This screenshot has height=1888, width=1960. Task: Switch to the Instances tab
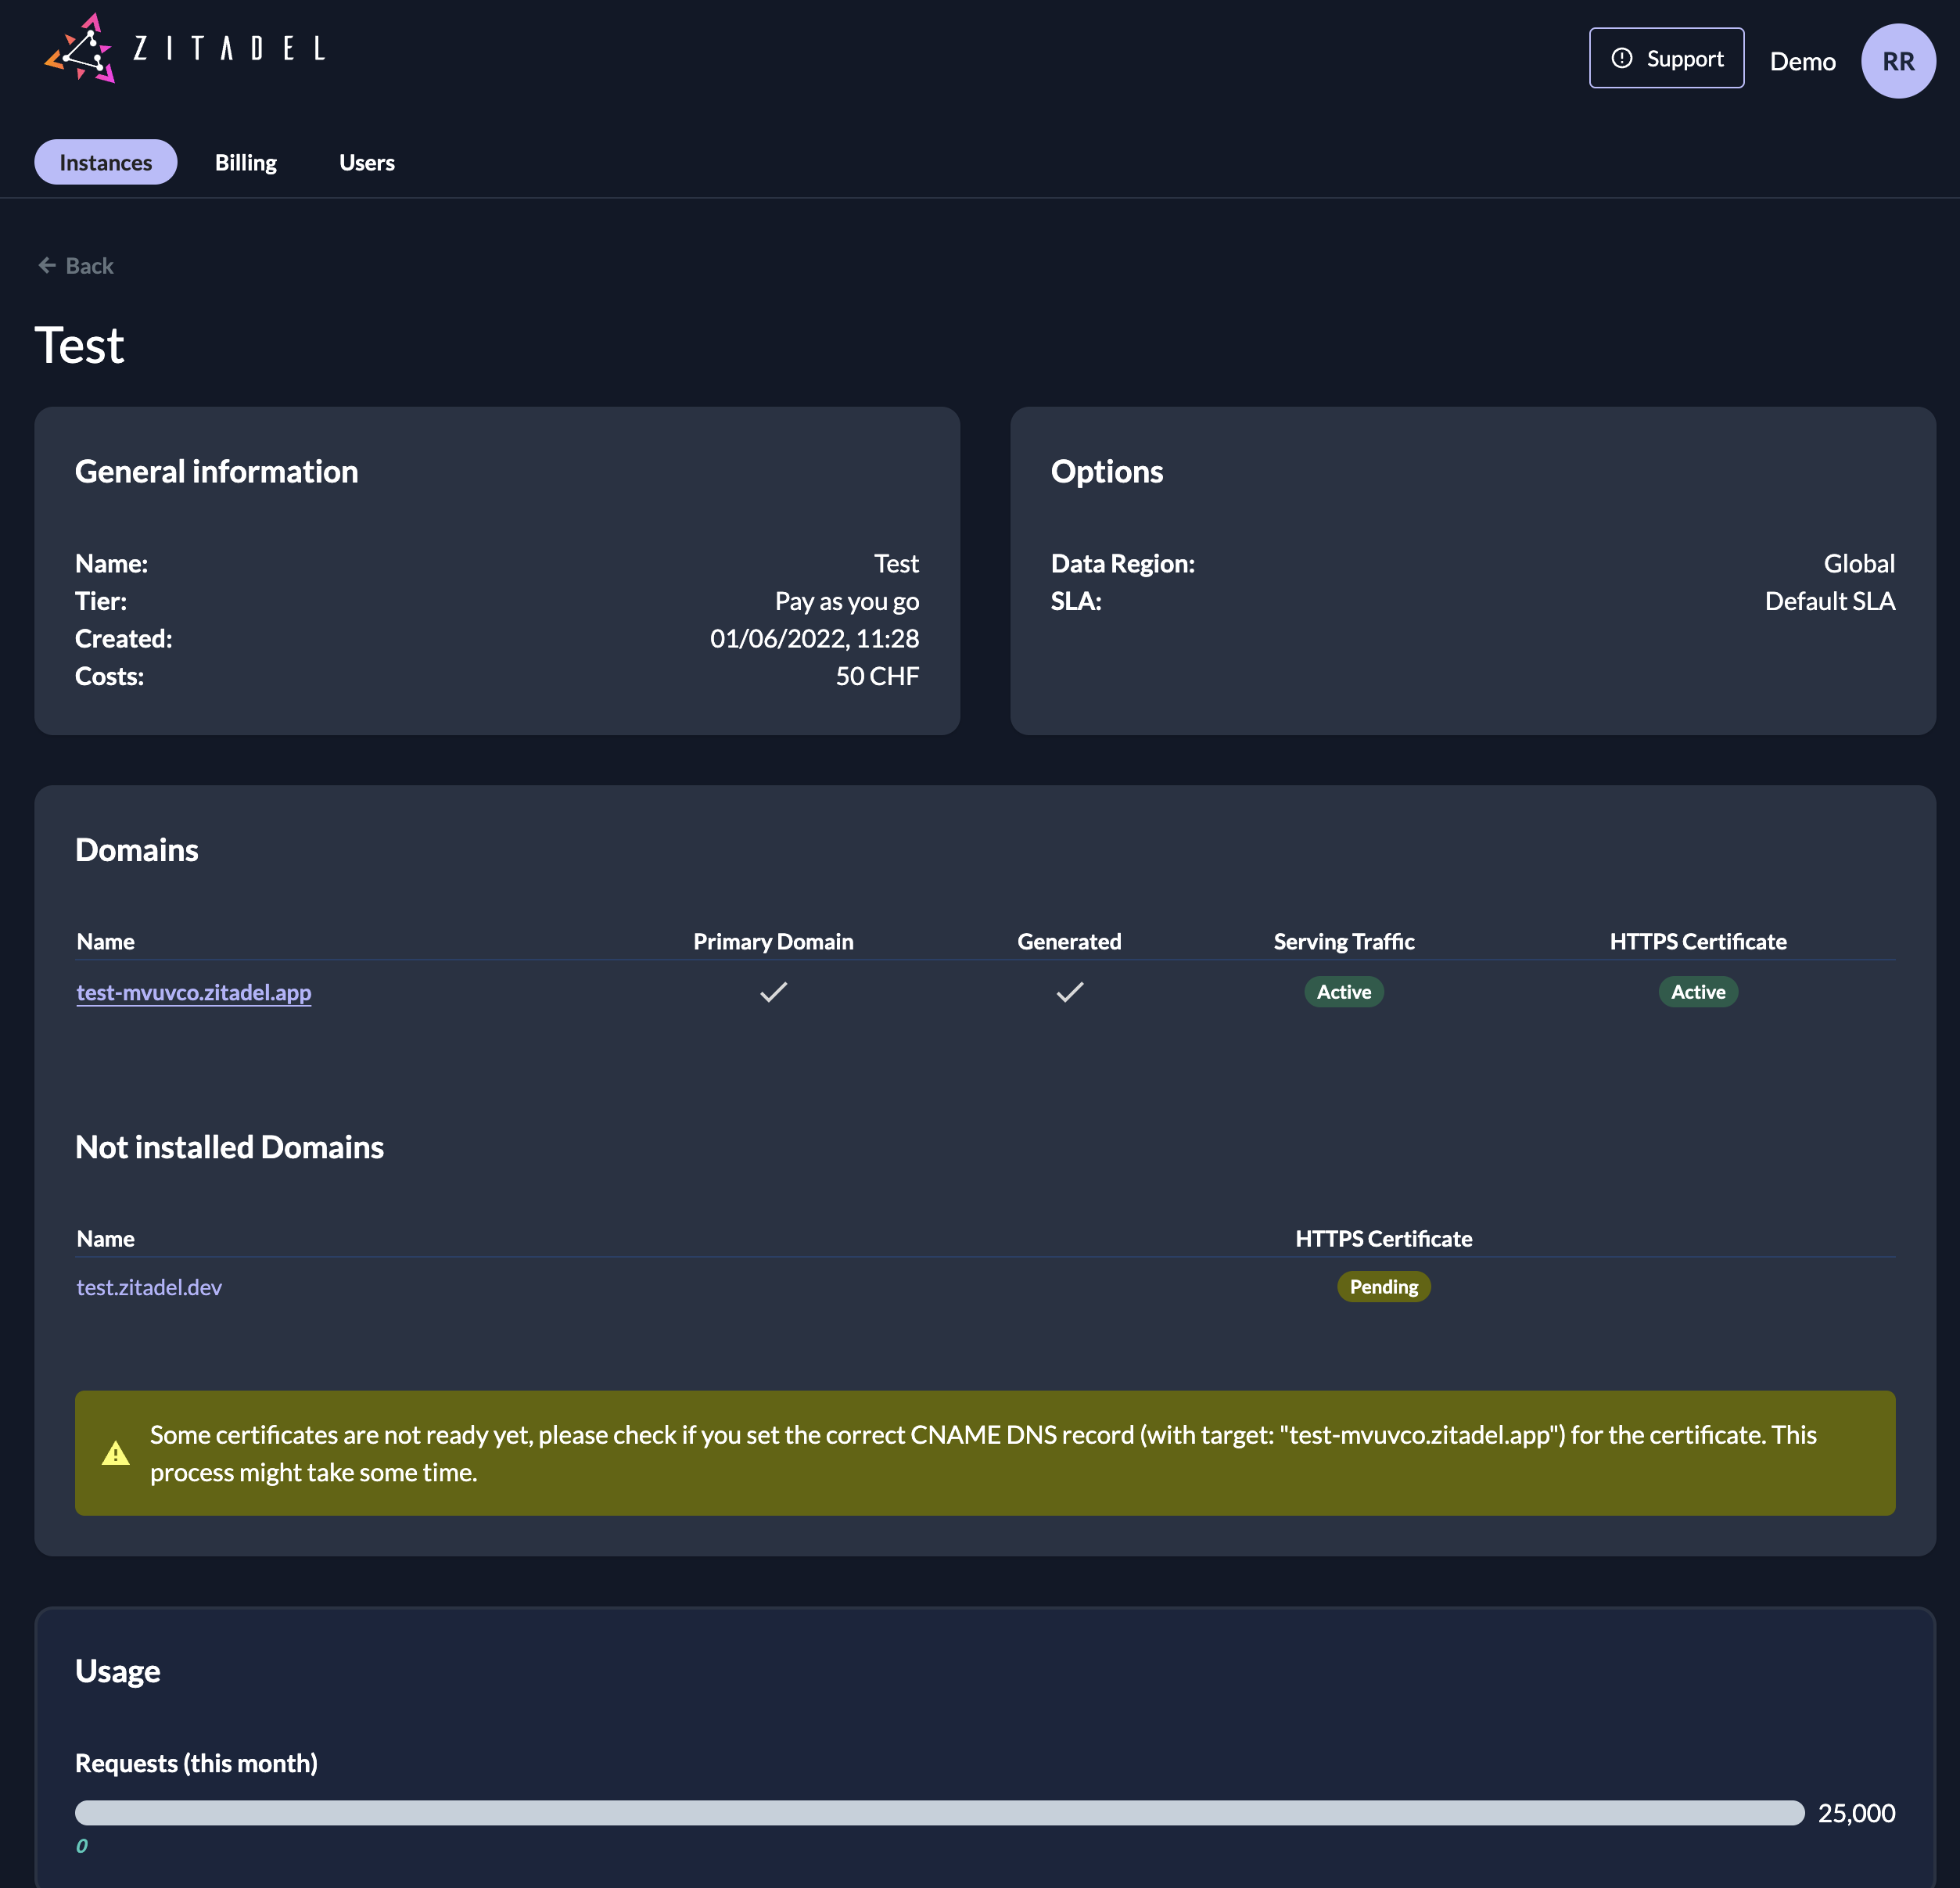tap(106, 162)
